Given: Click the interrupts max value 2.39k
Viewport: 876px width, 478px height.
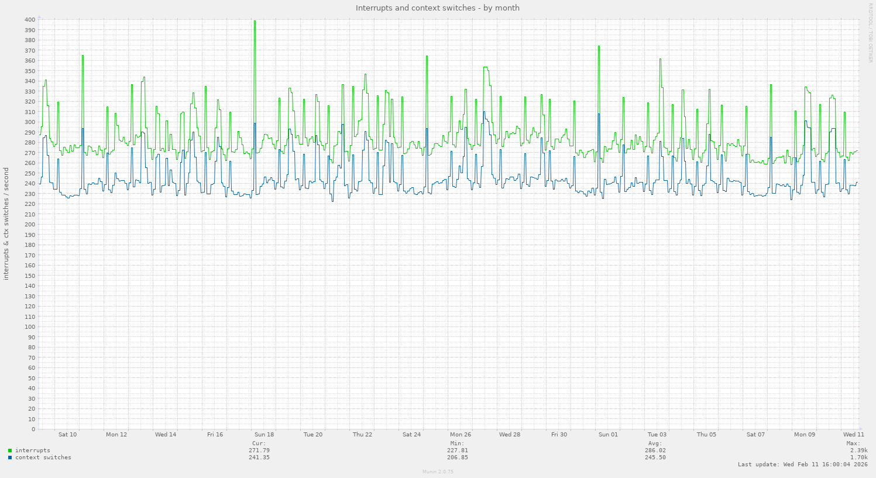Looking at the screenshot, I should (858, 451).
